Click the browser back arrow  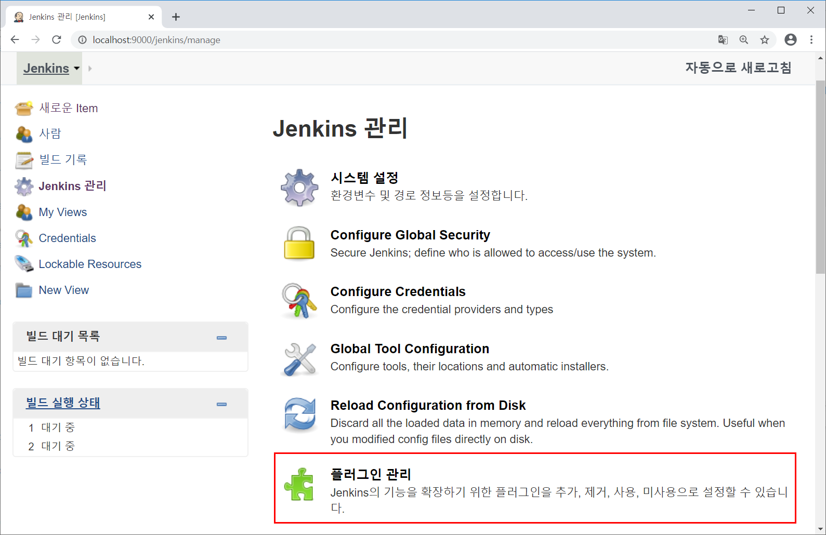coord(15,39)
